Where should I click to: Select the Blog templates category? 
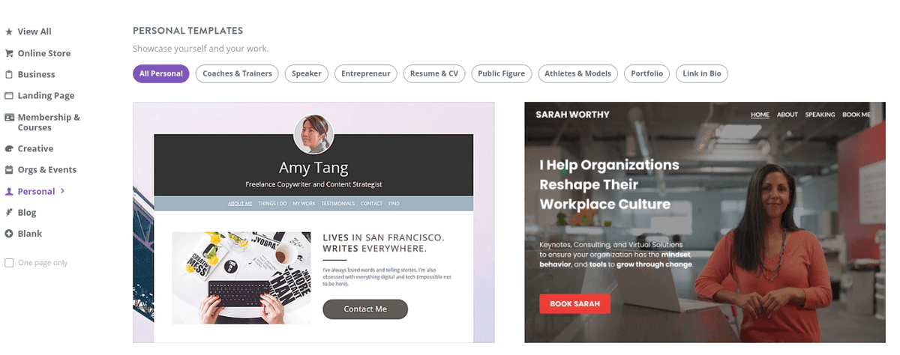click(x=27, y=213)
